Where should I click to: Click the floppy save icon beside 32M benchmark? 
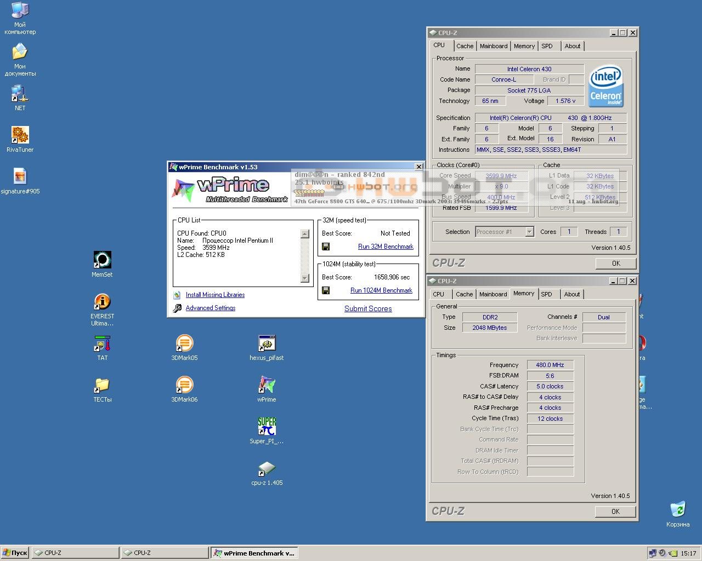pyautogui.click(x=326, y=247)
